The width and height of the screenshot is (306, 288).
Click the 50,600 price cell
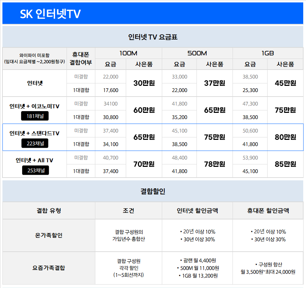250,130
